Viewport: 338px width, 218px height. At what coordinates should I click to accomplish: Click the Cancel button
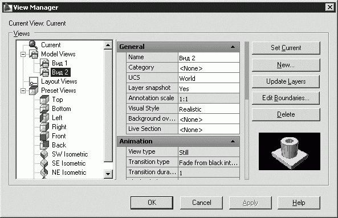pyautogui.click(x=202, y=203)
